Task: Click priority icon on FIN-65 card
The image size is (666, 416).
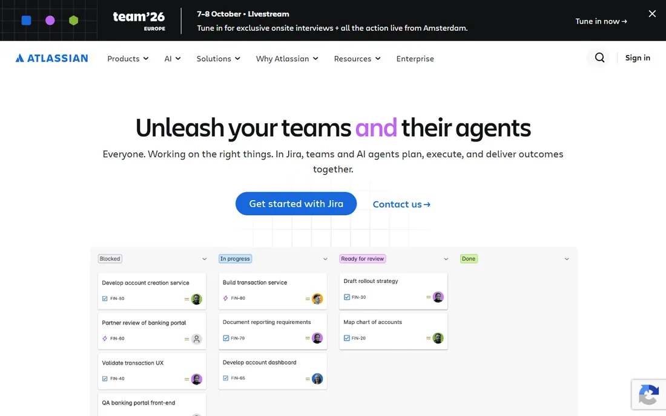Action: pyautogui.click(x=308, y=379)
